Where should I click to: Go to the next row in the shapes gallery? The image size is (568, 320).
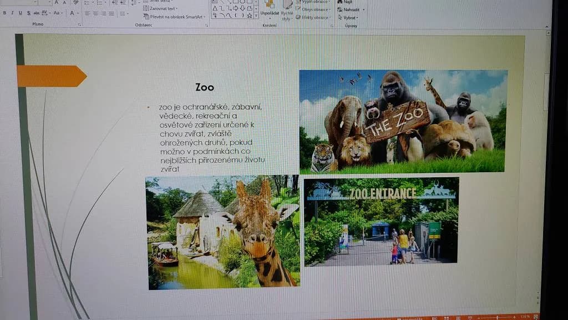point(256,8)
